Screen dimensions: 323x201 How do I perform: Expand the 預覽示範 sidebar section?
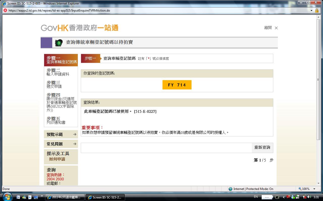(x=61, y=134)
